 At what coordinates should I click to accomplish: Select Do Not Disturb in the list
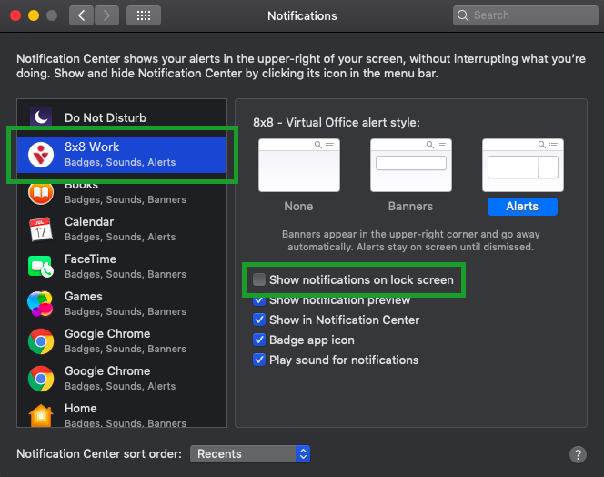click(x=122, y=117)
